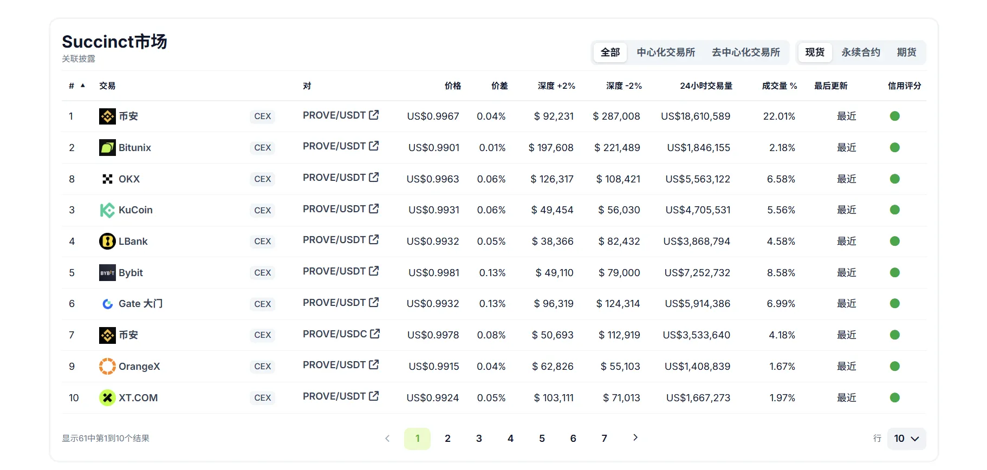Select the 全部 exchange filter
This screenshot has height=470, width=987.
pos(610,53)
